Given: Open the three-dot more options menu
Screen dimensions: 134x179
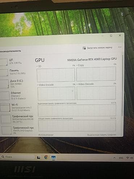Looking at the screenshot, I should tap(120, 47).
